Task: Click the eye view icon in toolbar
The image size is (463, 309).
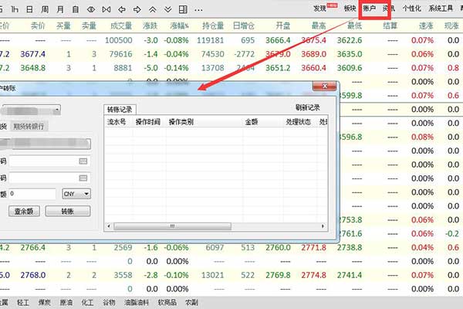Action: (91, 9)
